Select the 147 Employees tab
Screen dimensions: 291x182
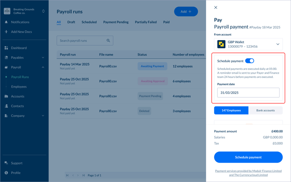pyautogui.click(x=231, y=110)
